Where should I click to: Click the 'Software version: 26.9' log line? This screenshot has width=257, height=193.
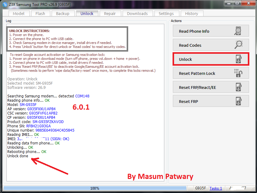26,88
